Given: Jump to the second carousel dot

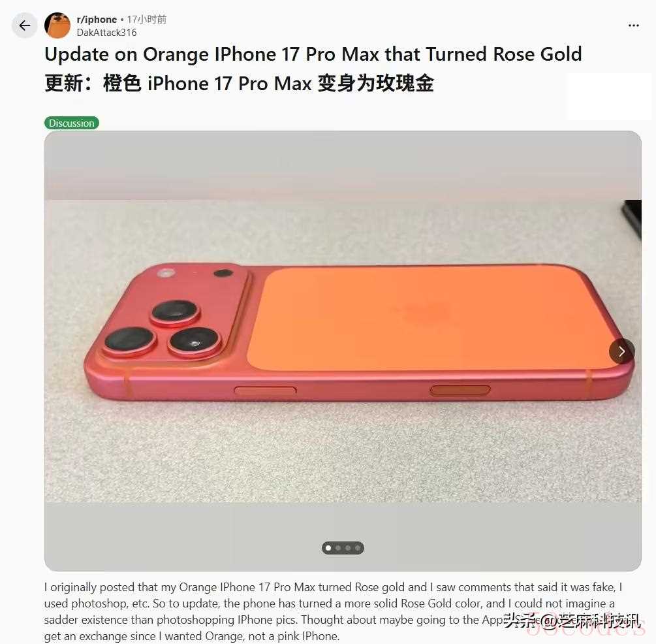Looking at the screenshot, I should 338,548.
